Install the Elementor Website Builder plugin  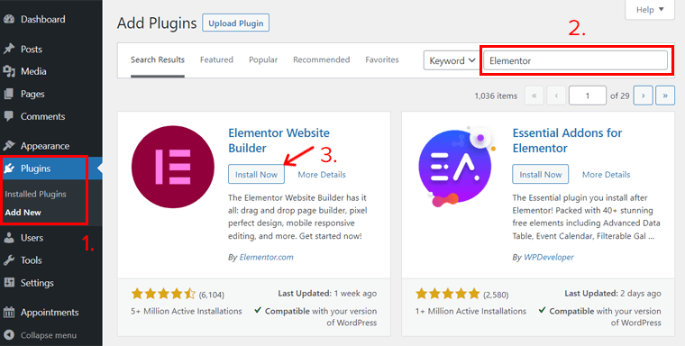click(x=257, y=174)
